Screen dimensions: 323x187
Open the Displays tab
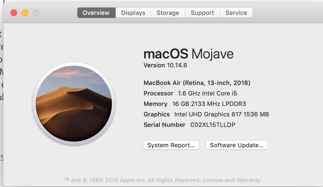click(133, 13)
